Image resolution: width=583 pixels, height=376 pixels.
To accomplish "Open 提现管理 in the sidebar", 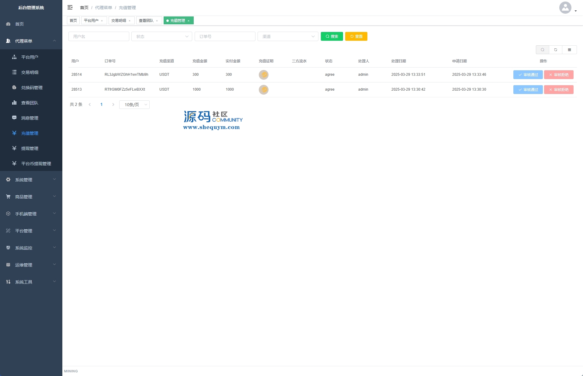I will tap(30, 148).
